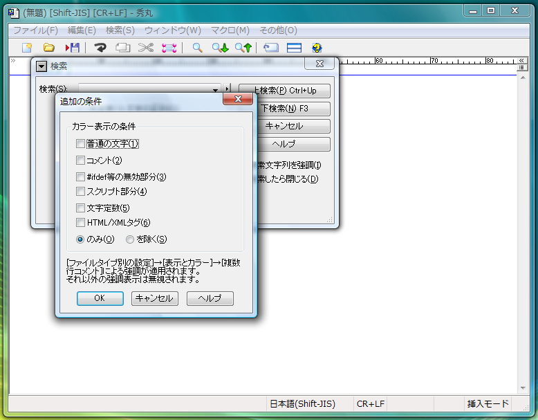Open the ファイル(F) menu
This screenshot has height=420, width=538.
coord(36,30)
